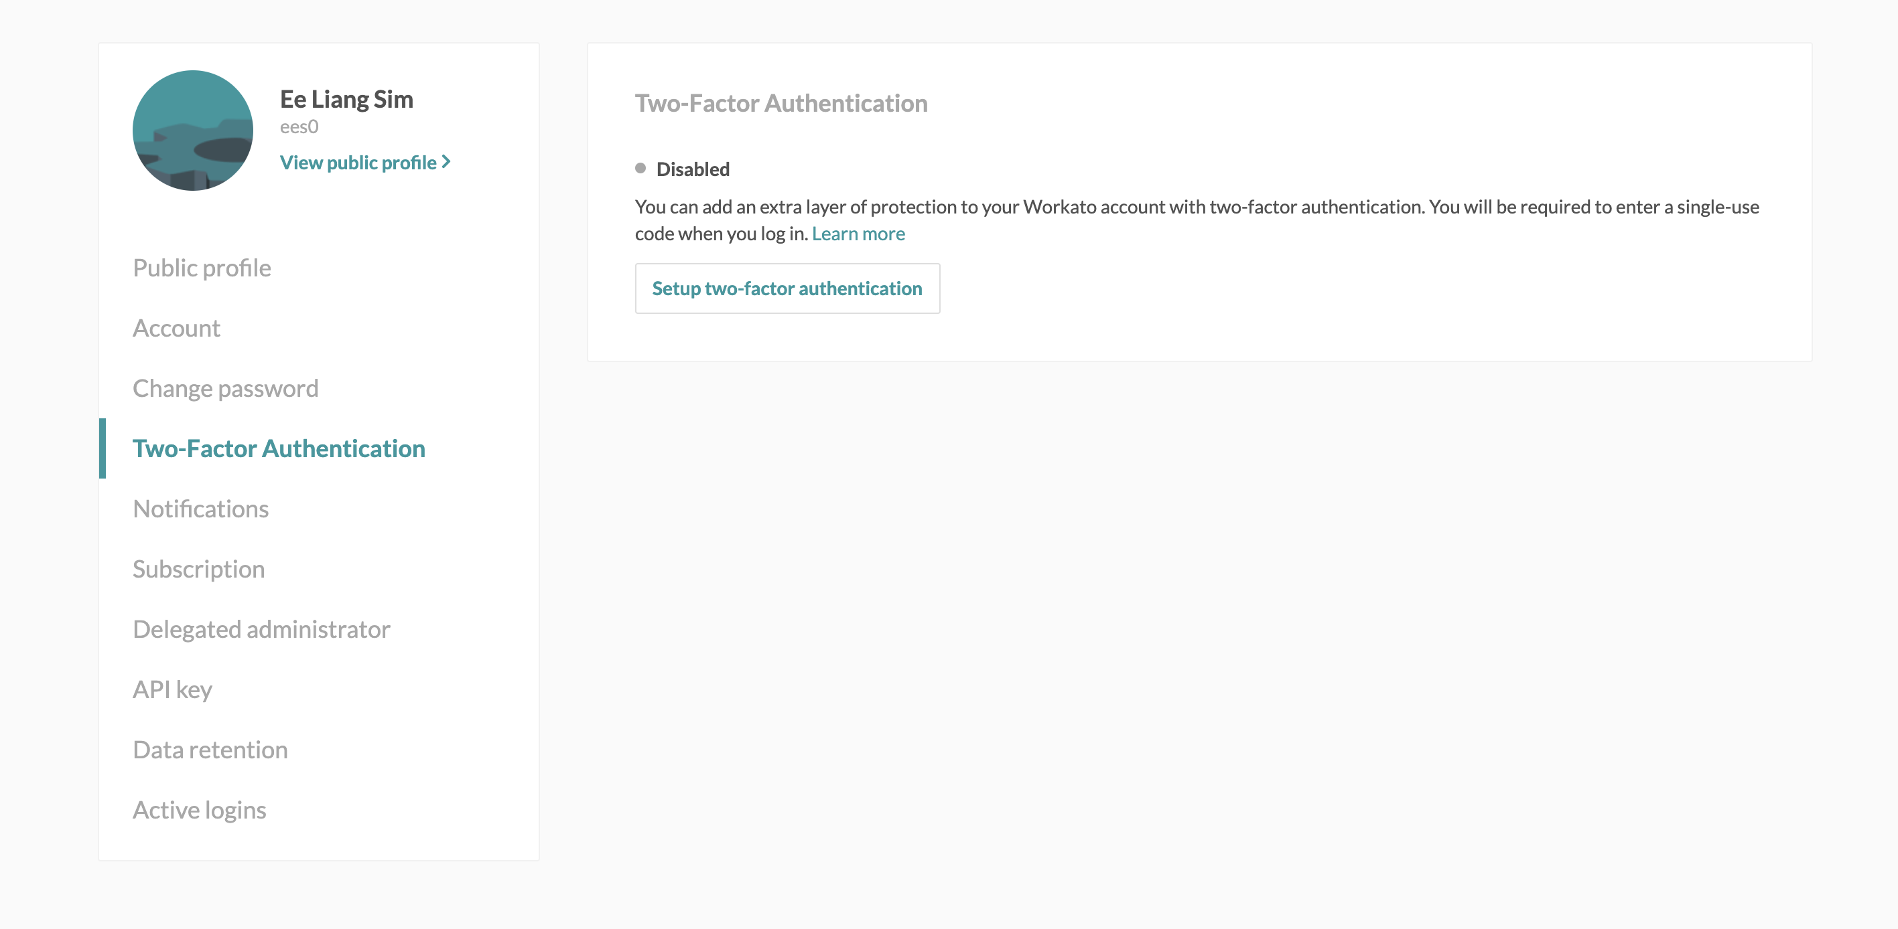Select the Two-Factor Authentication section
This screenshot has height=929, width=1898.
pyautogui.click(x=279, y=448)
